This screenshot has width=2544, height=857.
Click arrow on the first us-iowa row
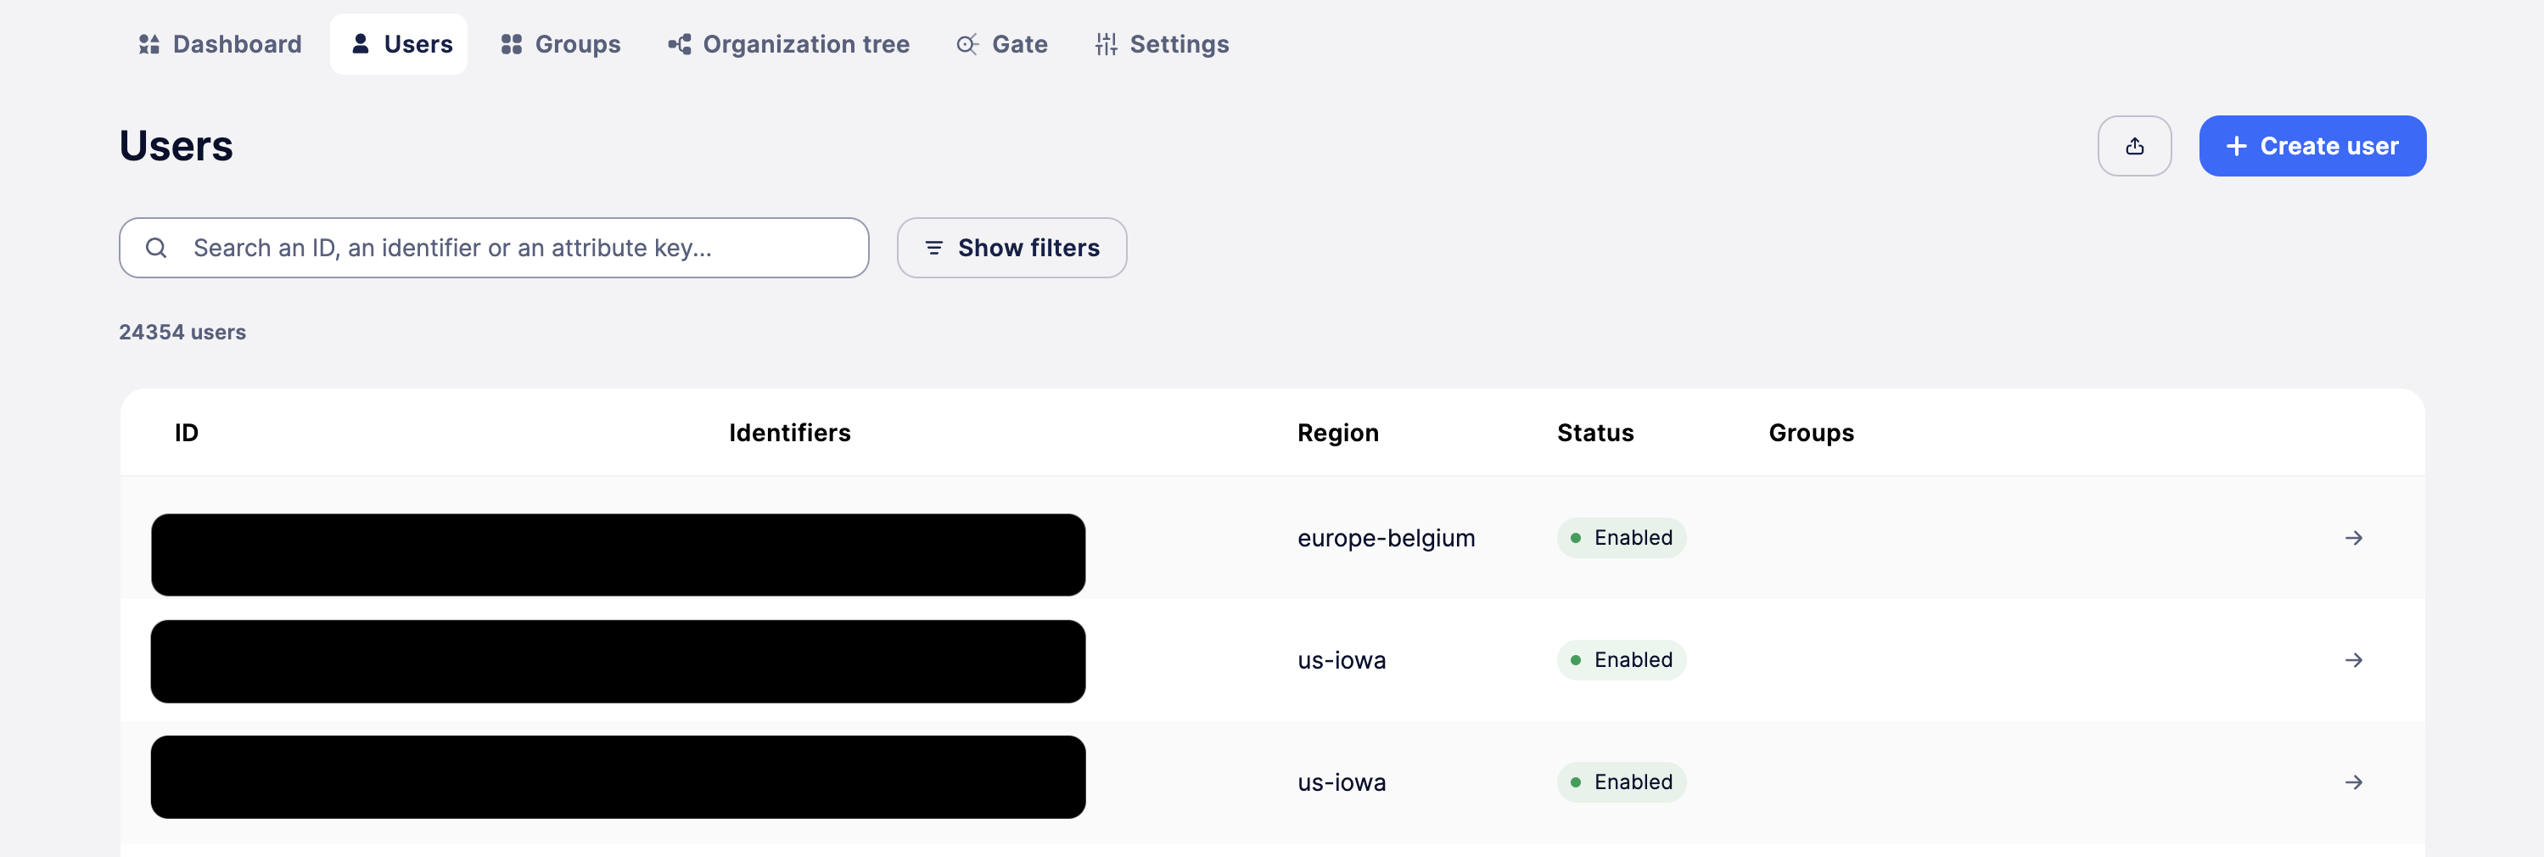(2352, 659)
